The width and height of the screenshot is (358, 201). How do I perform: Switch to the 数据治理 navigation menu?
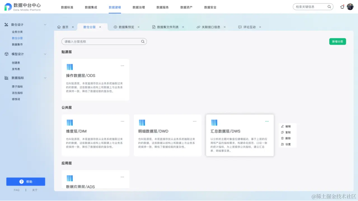tap(139, 8)
